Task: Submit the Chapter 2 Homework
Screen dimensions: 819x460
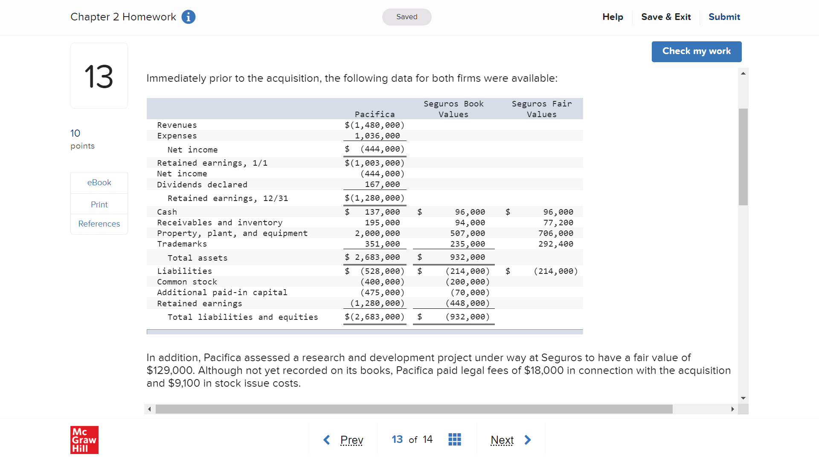Action: click(724, 17)
